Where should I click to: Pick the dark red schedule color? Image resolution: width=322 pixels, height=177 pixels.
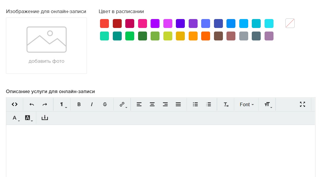coord(117,24)
